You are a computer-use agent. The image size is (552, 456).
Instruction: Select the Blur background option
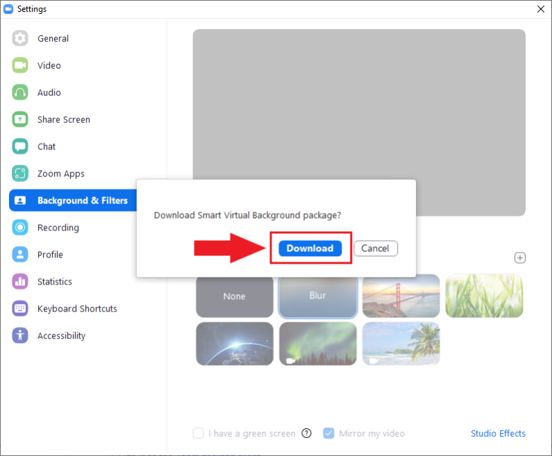pyautogui.click(x=317, y=296)
